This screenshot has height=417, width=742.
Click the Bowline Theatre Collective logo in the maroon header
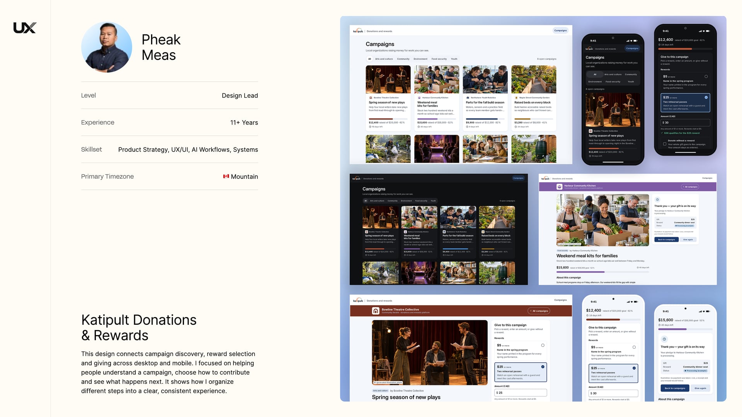click(x=376, y=311)
